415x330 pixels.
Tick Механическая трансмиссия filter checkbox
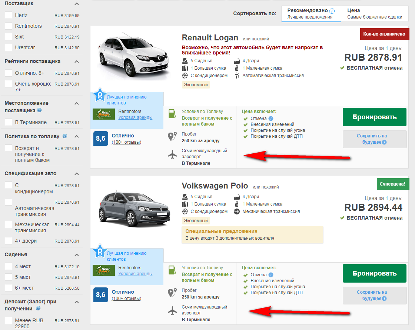9,224
